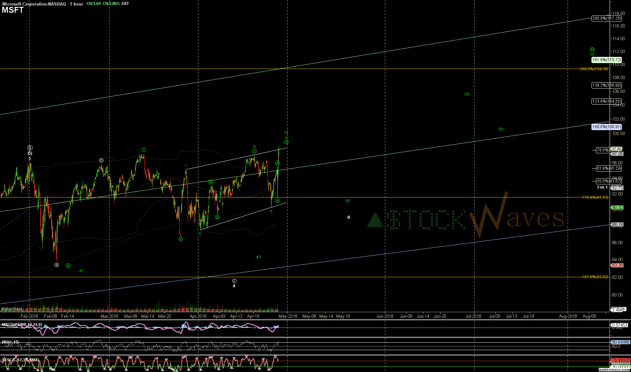Click the Jun-20 date on time axis
The image size is (631, 372).
(x=440, y=316)
